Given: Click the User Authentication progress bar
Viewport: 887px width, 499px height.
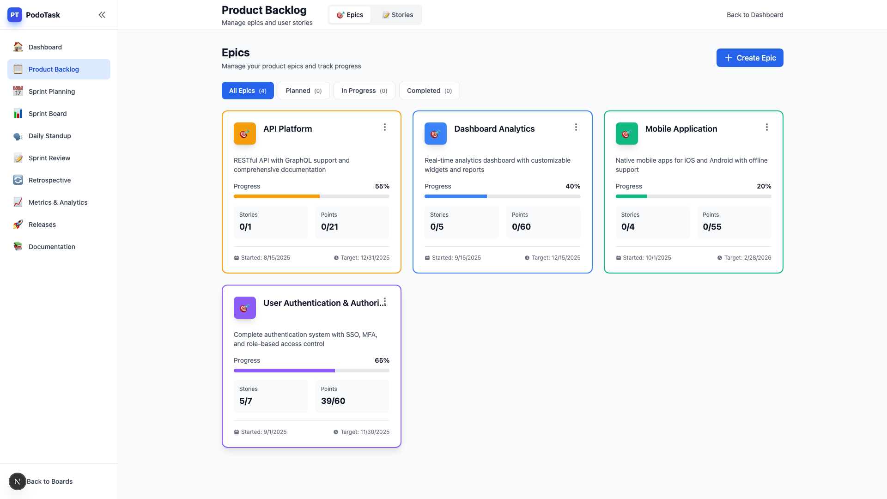Looking at the screenshot, I should (311, 371).
